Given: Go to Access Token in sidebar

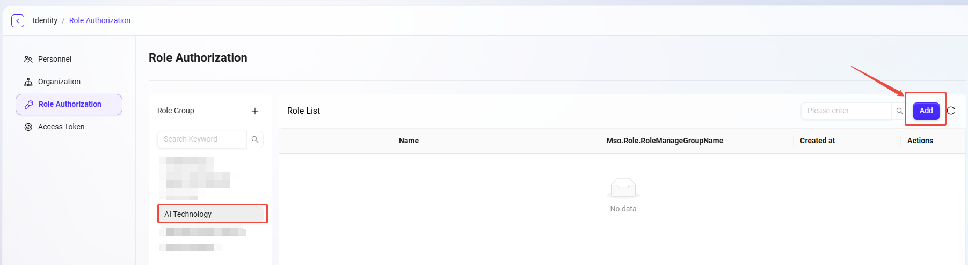Looking at the screenshot, I should [61, 127].
